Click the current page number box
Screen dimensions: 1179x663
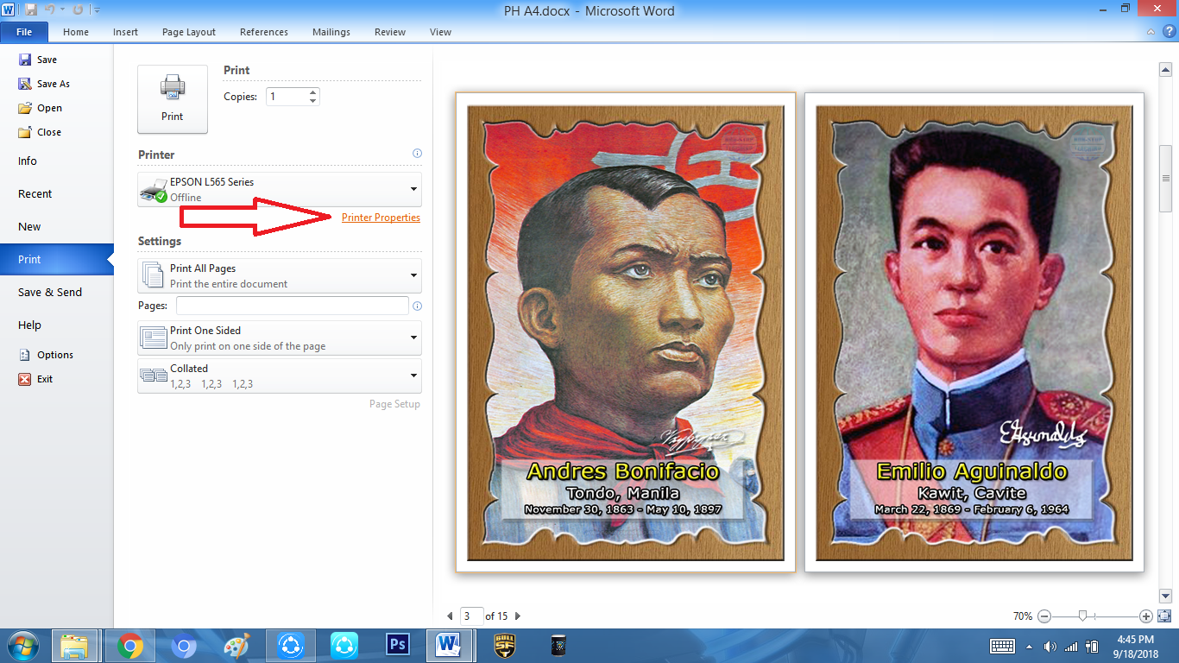coord(471,616)
